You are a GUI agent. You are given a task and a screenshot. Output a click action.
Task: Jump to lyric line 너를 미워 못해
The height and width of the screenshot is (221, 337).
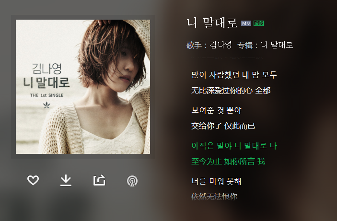click(x=216, y=181)
